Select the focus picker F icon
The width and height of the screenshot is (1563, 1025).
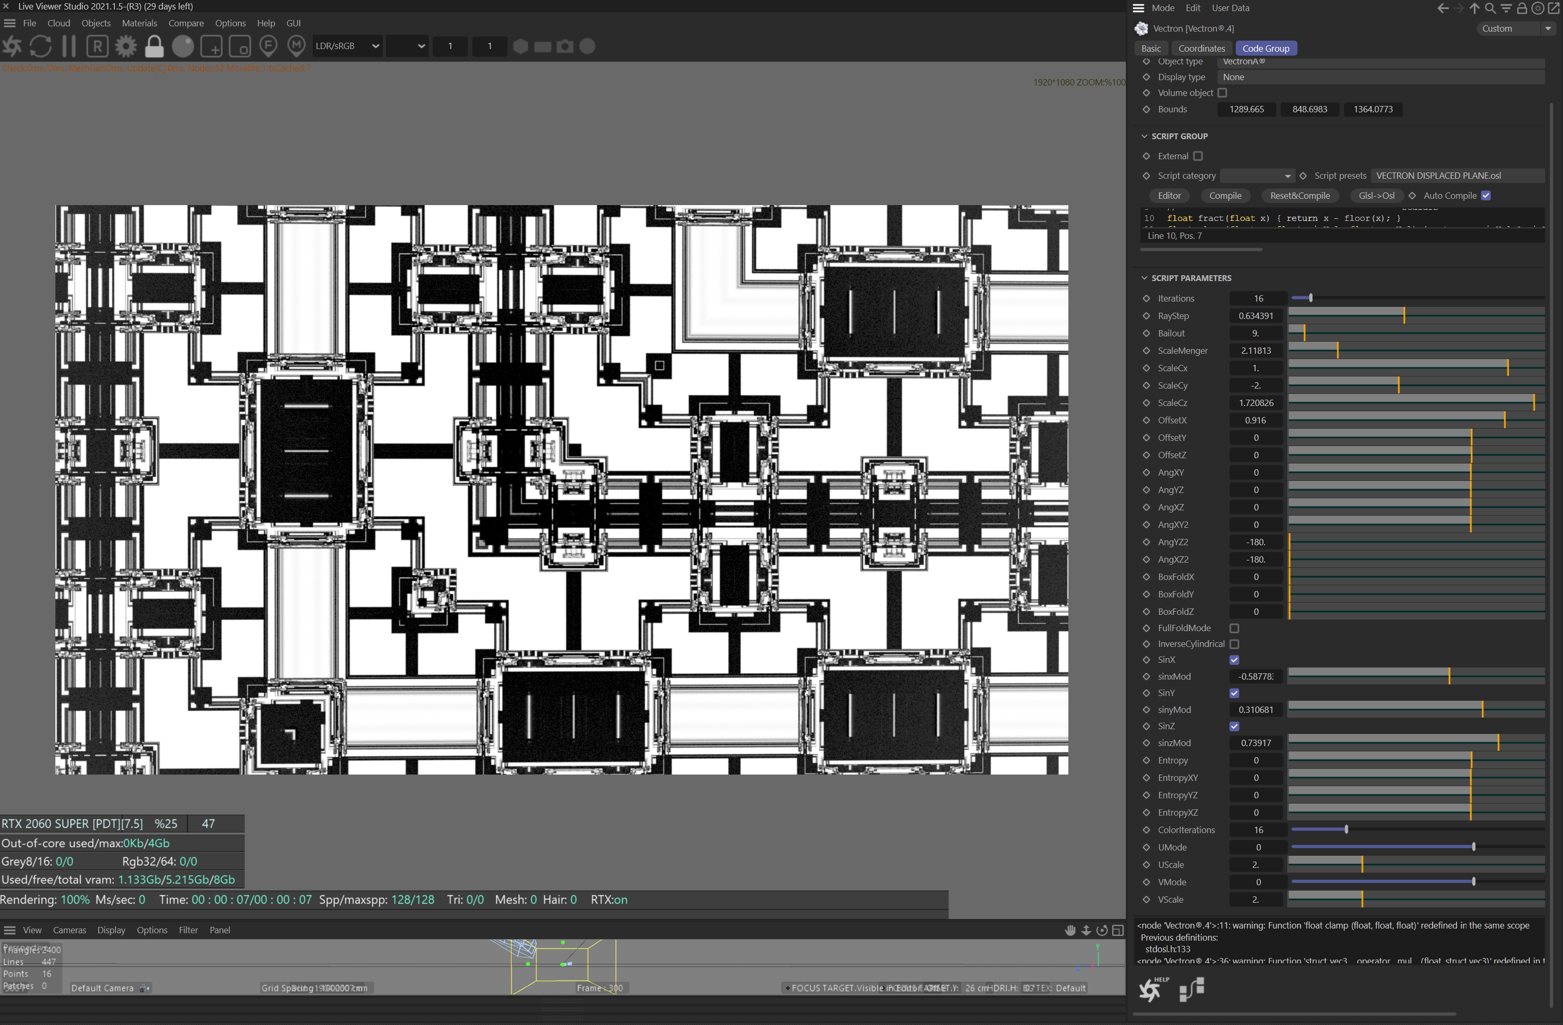(x=268, y=46)
